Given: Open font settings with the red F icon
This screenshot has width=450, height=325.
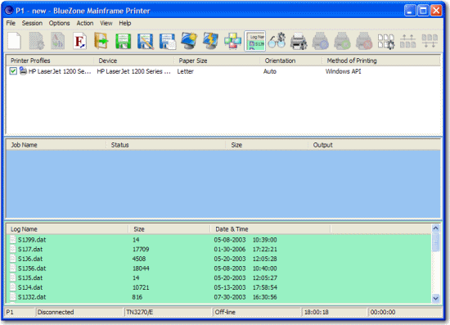Looking at the screenshot, I should click(x=79, y=41).
